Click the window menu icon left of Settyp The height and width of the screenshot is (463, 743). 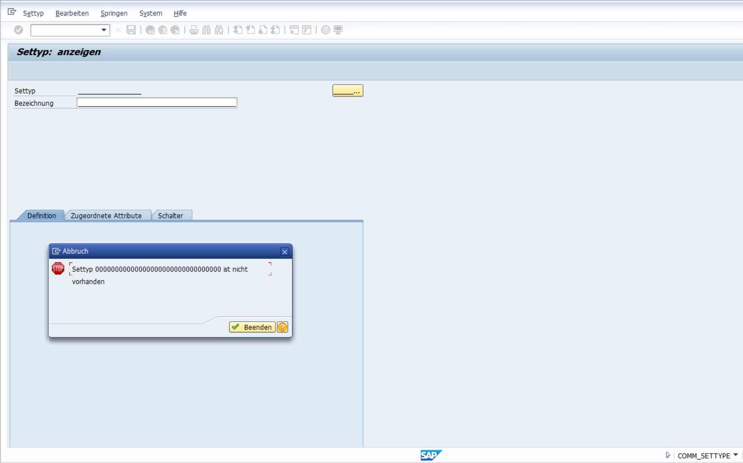[12, 12]
